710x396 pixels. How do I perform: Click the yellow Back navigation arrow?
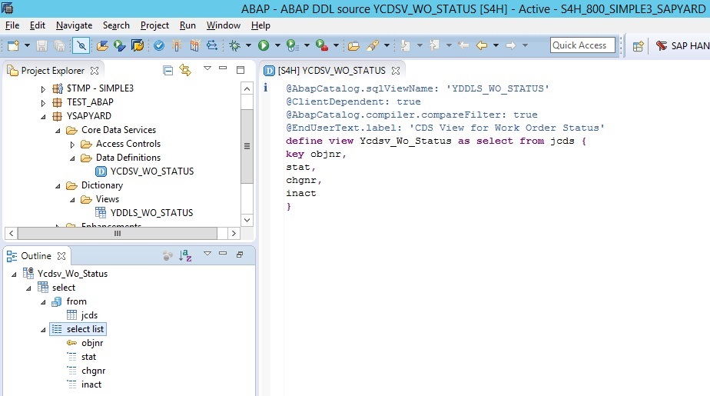(x=482, y=45)
